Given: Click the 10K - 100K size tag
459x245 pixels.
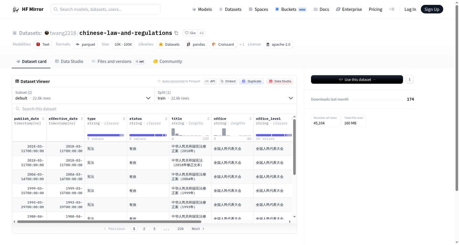Looking at the screenshot, I should (x=123, y=44).
